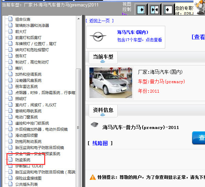Open 外后视镜加热器，电动外后视镜 entry
Viewport: 205px width, 187px height.
[41, 129]
